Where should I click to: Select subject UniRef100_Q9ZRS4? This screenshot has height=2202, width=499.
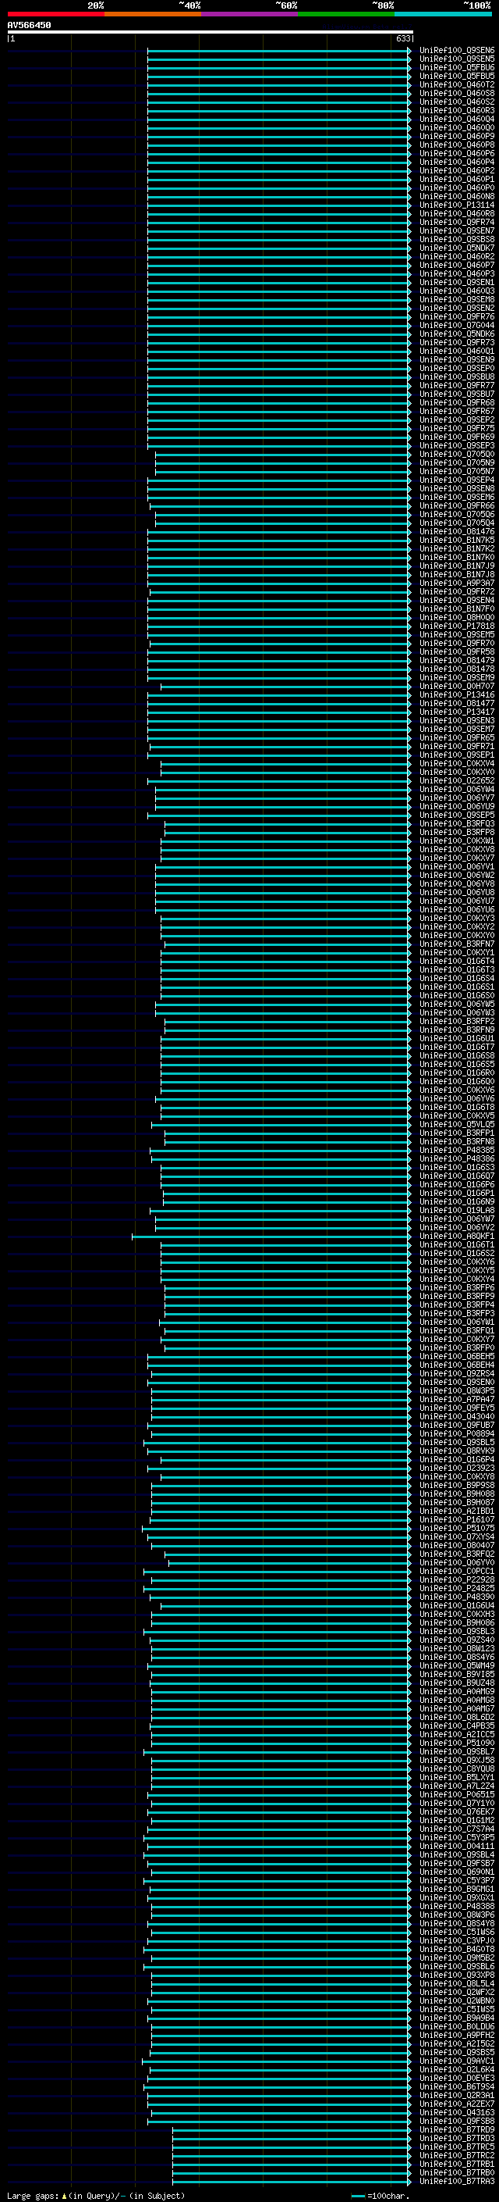click(456, 1374)
